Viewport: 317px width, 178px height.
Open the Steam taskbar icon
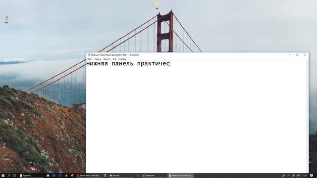(66, 176)
